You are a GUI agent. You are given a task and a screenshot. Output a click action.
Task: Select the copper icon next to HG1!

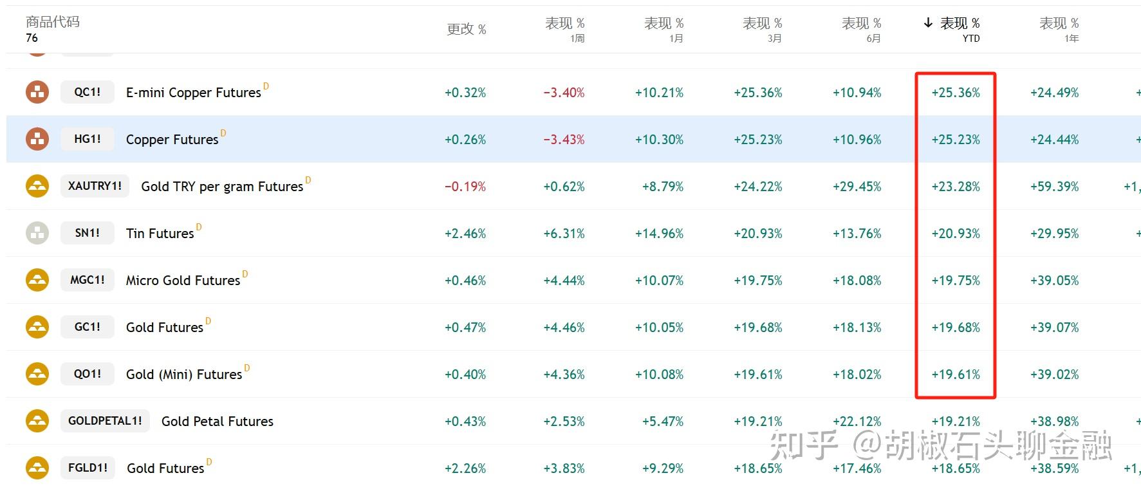click(37, 138)
